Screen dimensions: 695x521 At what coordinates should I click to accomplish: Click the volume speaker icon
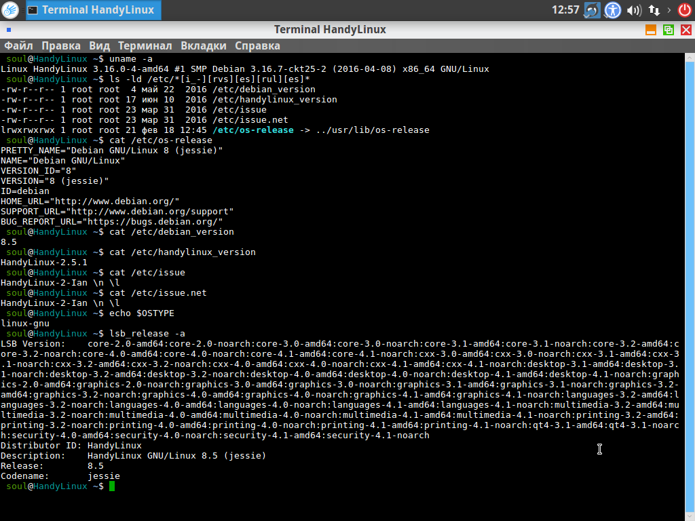pos(634,9)
